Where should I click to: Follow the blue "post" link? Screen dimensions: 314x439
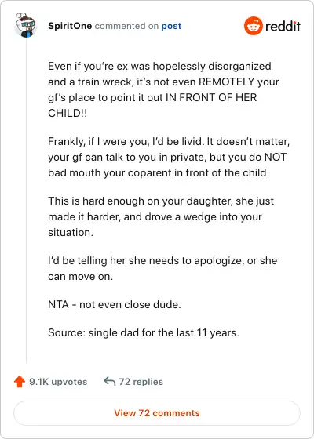coord(171,26)
